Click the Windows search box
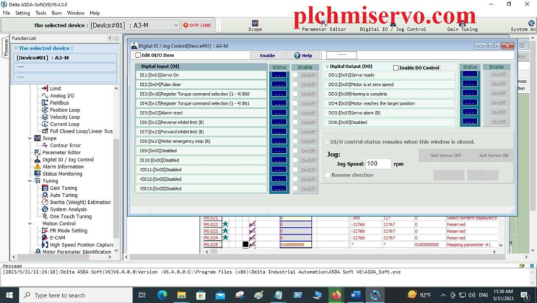Screen dimensions: 537x303 pyautogui.click(x=76, y=295)
